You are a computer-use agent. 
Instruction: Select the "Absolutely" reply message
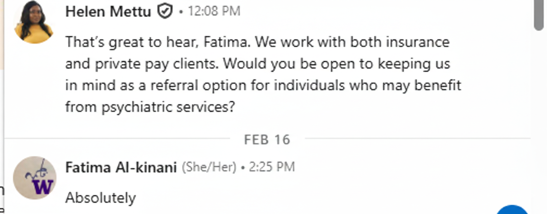tap(101, 198)
